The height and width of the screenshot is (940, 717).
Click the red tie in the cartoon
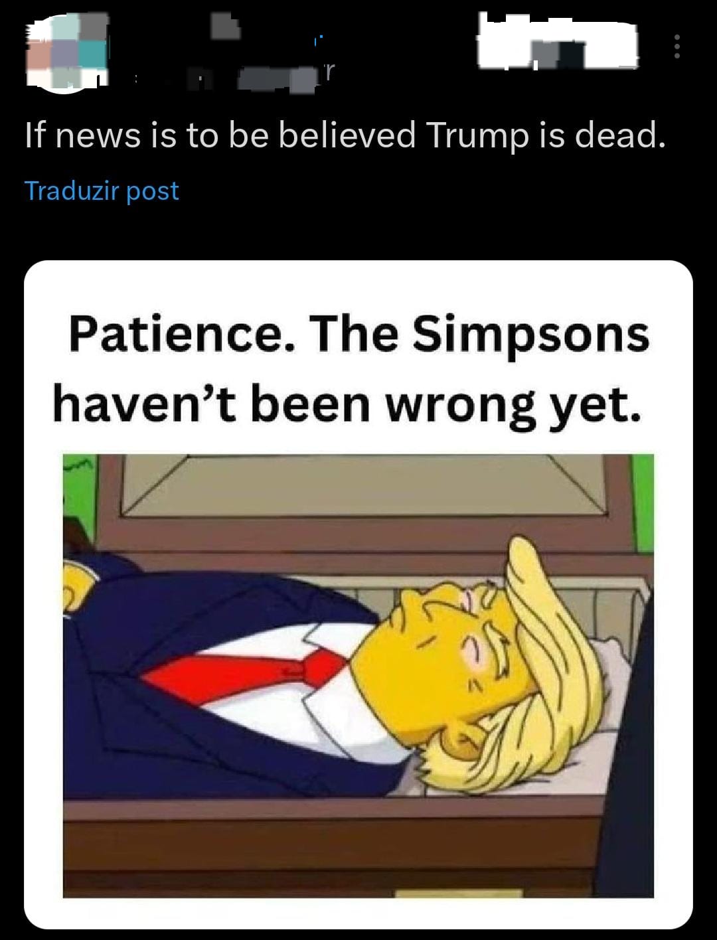click(x=246, y=673)
